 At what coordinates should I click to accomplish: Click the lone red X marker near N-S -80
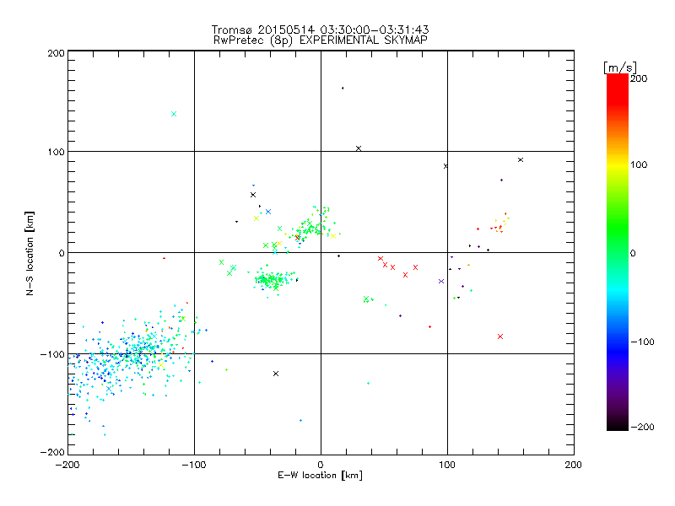[500, 336]
